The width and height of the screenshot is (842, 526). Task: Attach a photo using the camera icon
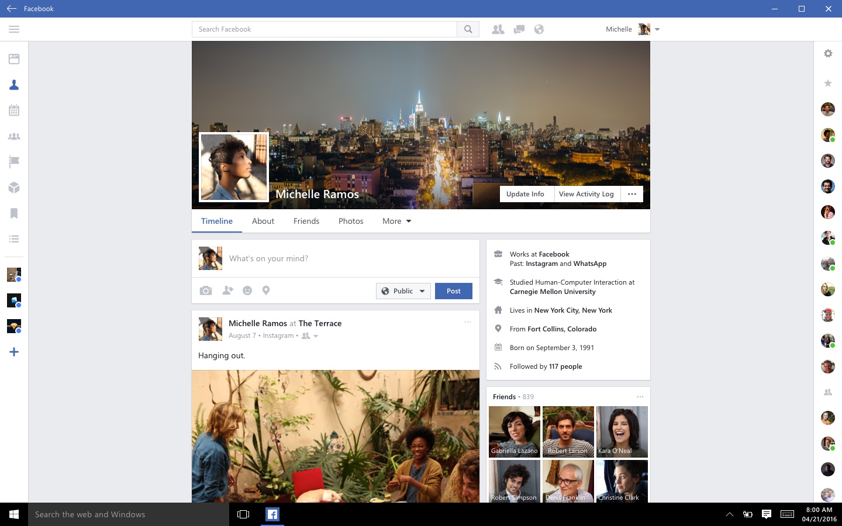coord(206,290)
